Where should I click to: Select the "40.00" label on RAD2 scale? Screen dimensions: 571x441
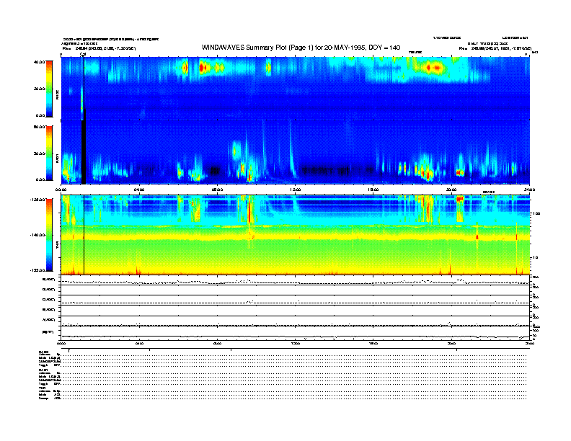[39, 62]
